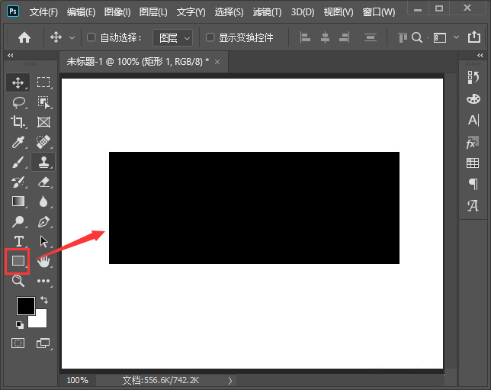Viewport: 491px width, 390px height.
Task: Select the Clone Stamp tool
Action: 43,162
